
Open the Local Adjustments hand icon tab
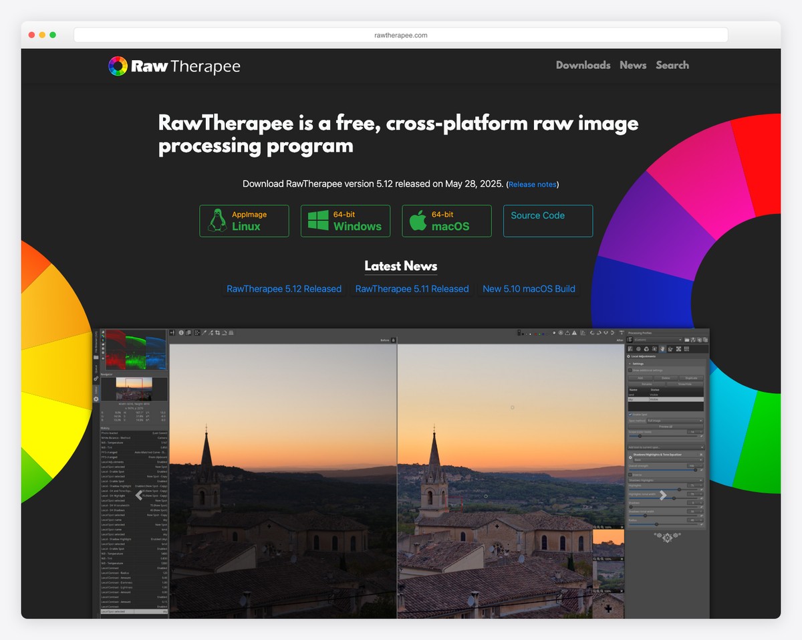(663, 348)
